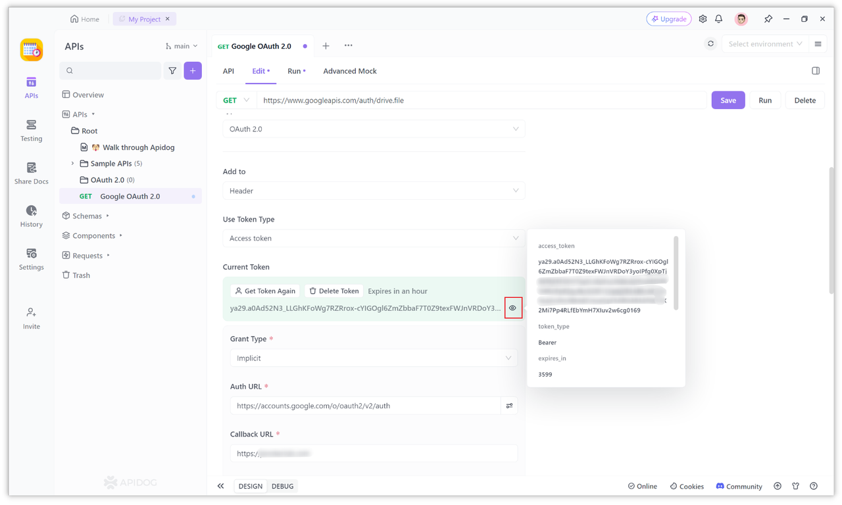Screen dimensions: 842x505
Task: Switch to the Run tab
Action: (297, 71)
